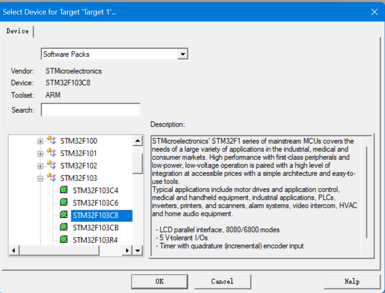Screen dimensions: 385x293
Task: Open Help for device selection
Action: coord(352,281)
